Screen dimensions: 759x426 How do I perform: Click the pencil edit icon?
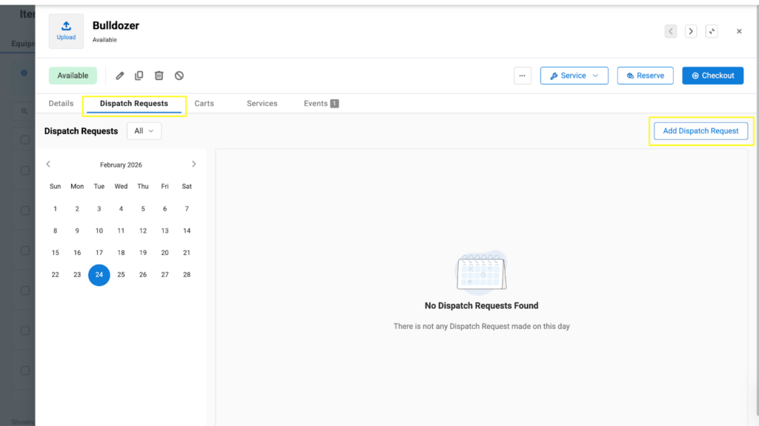tap(120, 76)
